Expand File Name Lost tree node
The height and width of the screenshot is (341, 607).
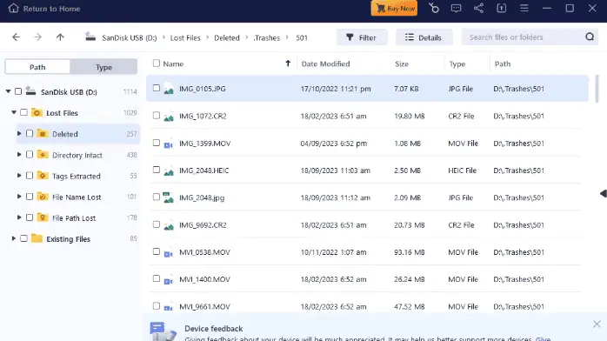[19, 197]
